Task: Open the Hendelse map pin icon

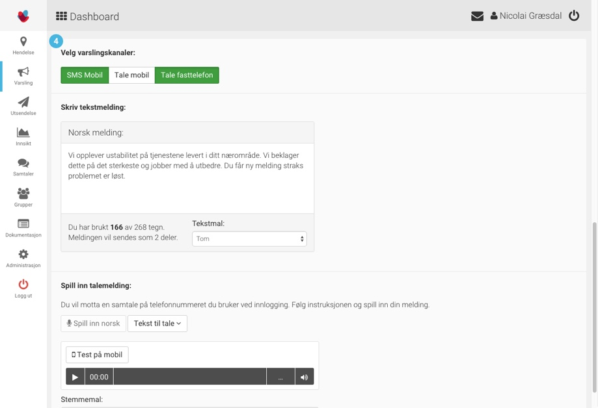Action: pyautogui.click(x=23, y=42)
